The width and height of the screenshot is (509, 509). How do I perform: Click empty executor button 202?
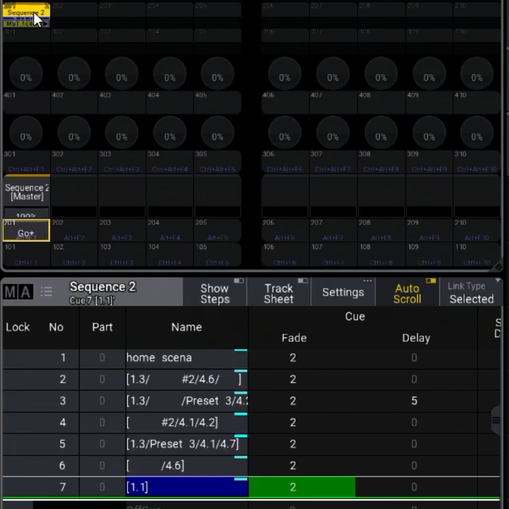tap(74, 231)
